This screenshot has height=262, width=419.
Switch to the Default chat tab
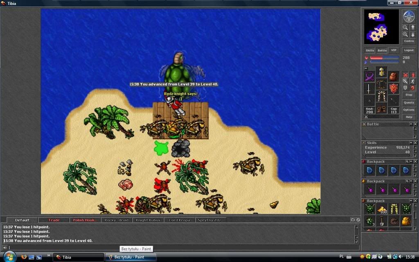22,220
